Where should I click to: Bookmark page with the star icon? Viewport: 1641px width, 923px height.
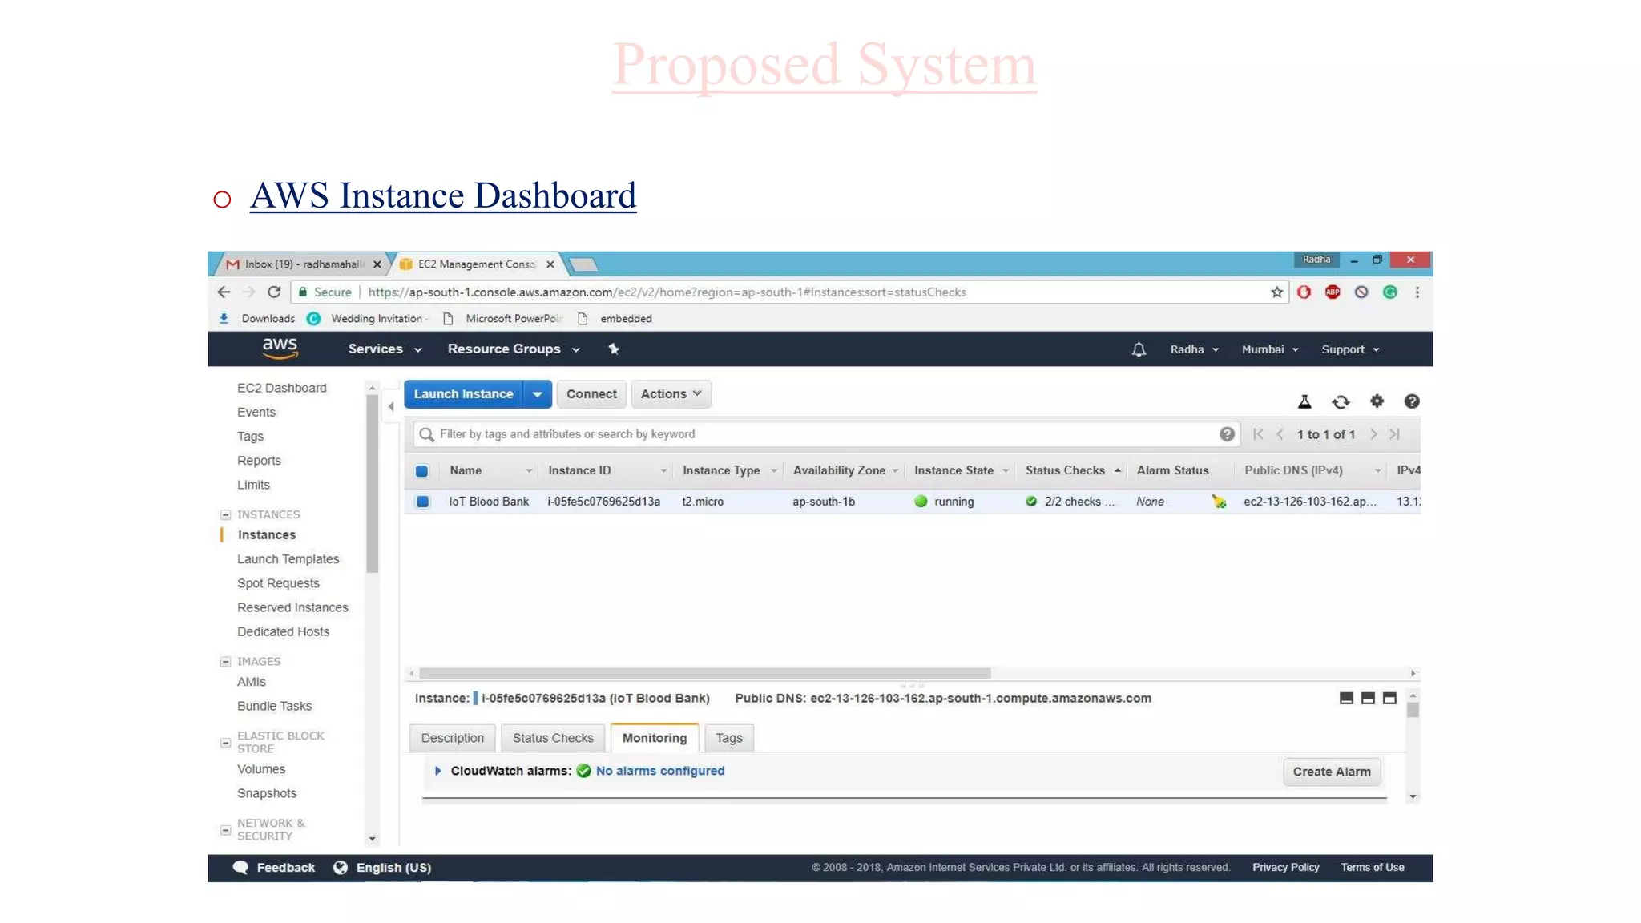(1276, 292)
